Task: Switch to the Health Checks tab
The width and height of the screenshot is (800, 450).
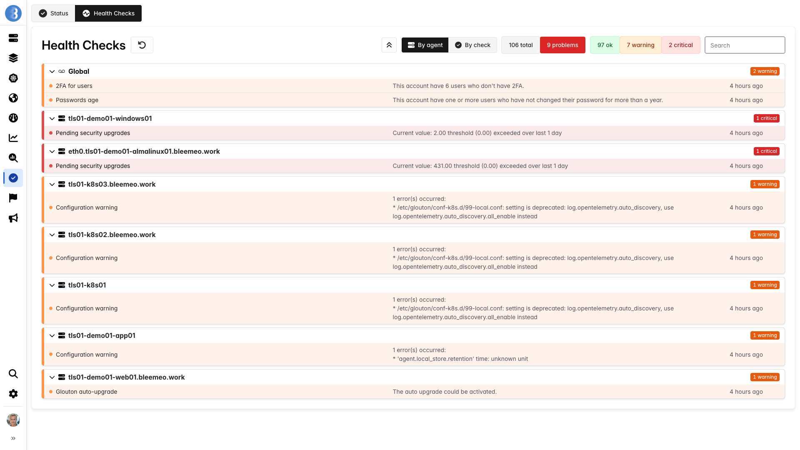Action: 108,13
